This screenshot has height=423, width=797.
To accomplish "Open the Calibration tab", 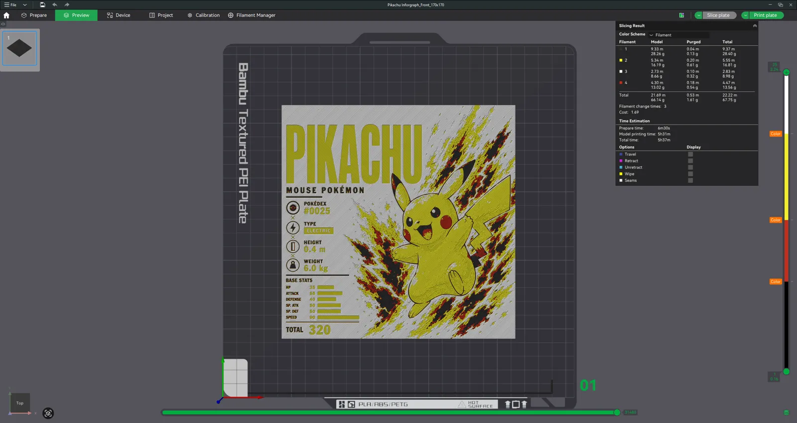I will pyautogui.click(x=203, y=15).
